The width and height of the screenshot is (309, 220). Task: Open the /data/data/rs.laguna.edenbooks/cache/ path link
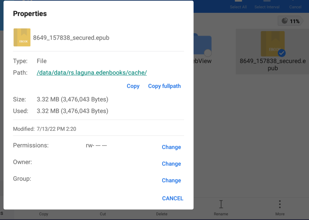(92, 73)
